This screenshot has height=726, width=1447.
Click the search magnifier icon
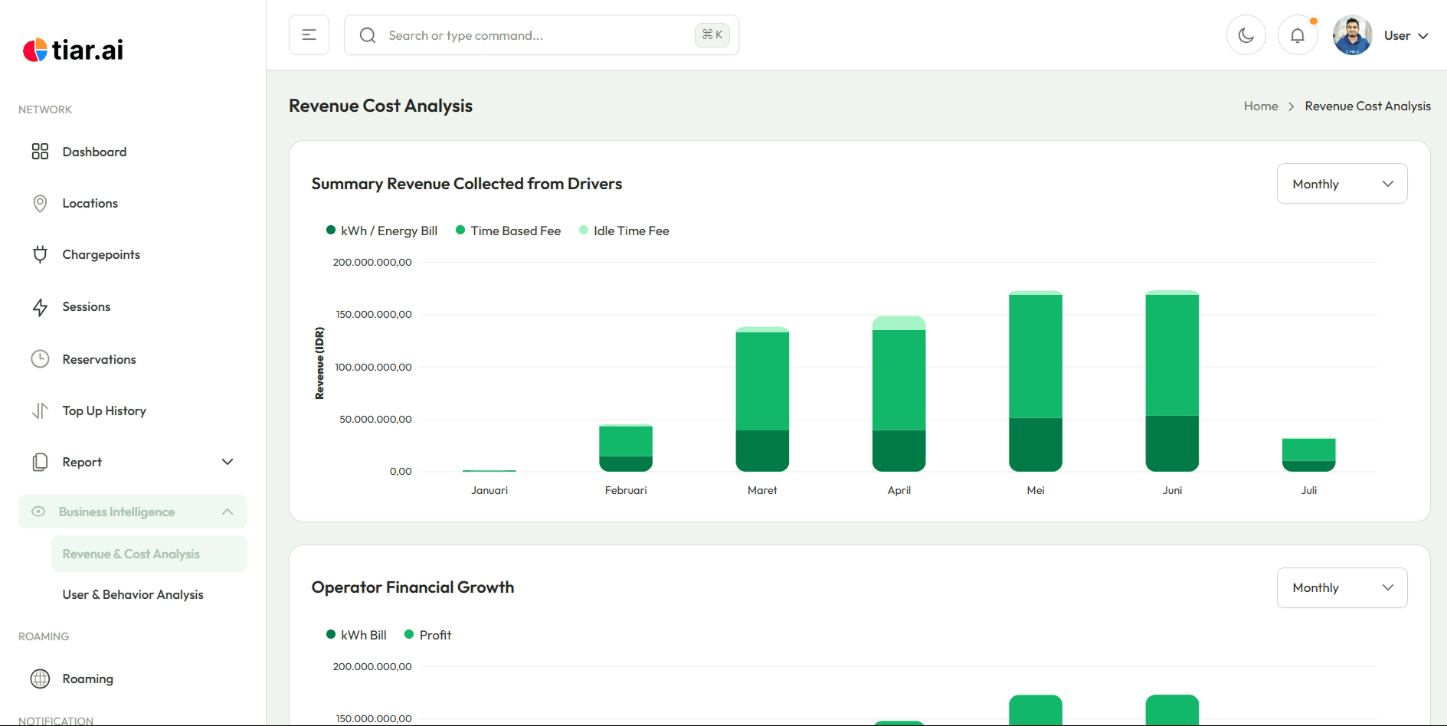pyautogui.click(x=368, y=35)
